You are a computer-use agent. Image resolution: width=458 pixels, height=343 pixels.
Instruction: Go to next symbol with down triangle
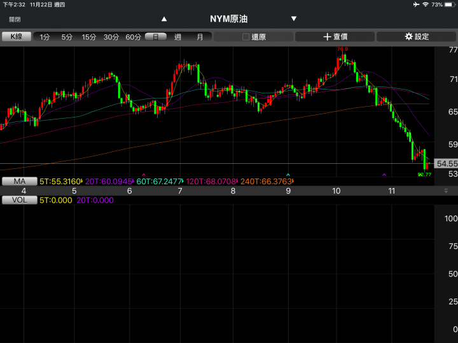(x=294, y=18)
